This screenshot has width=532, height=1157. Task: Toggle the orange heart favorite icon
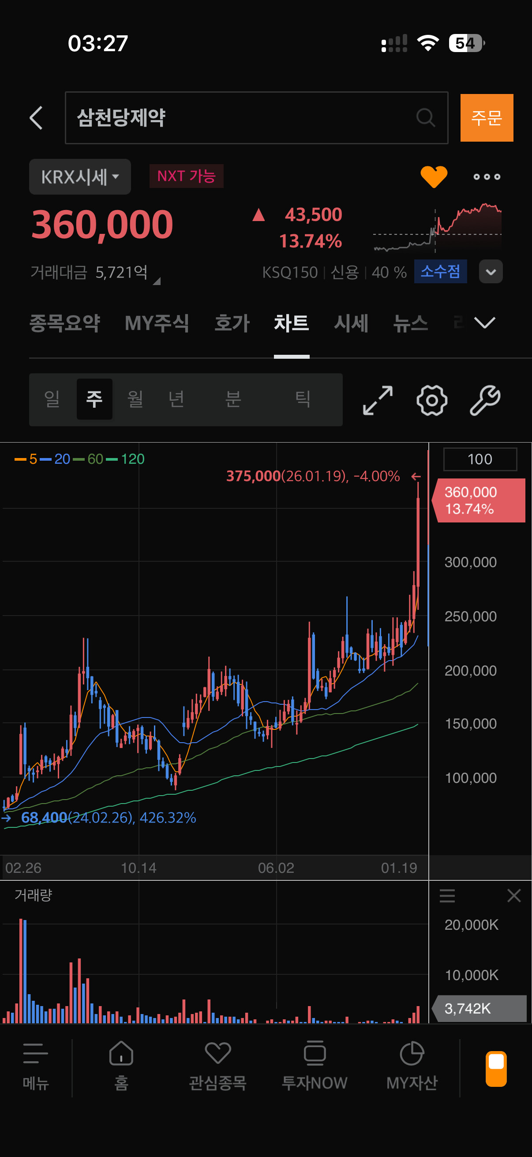coord(434,177)
